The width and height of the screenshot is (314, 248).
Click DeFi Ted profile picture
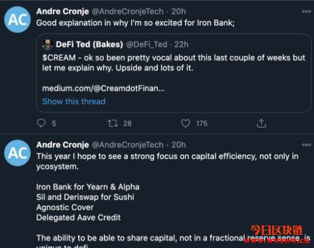point(47,44)
